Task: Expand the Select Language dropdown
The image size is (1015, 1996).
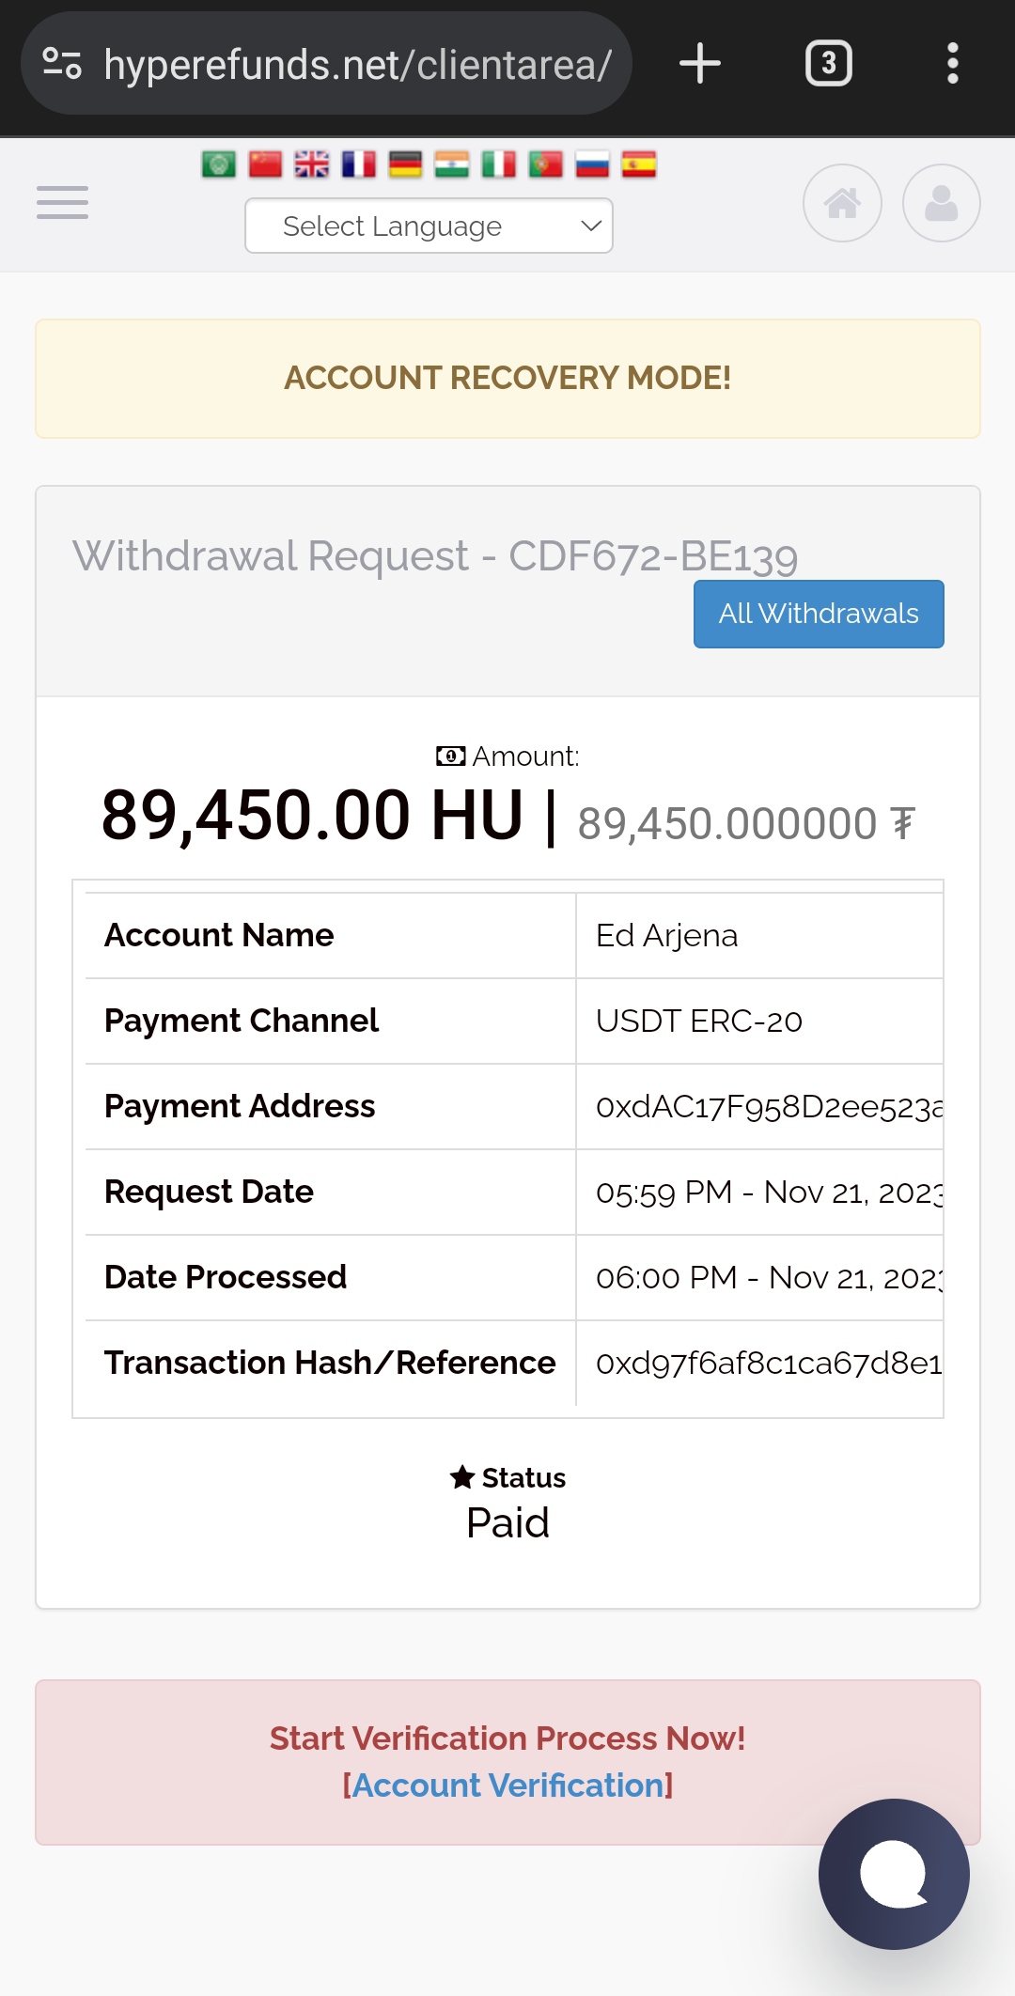Action: [429, 226]
